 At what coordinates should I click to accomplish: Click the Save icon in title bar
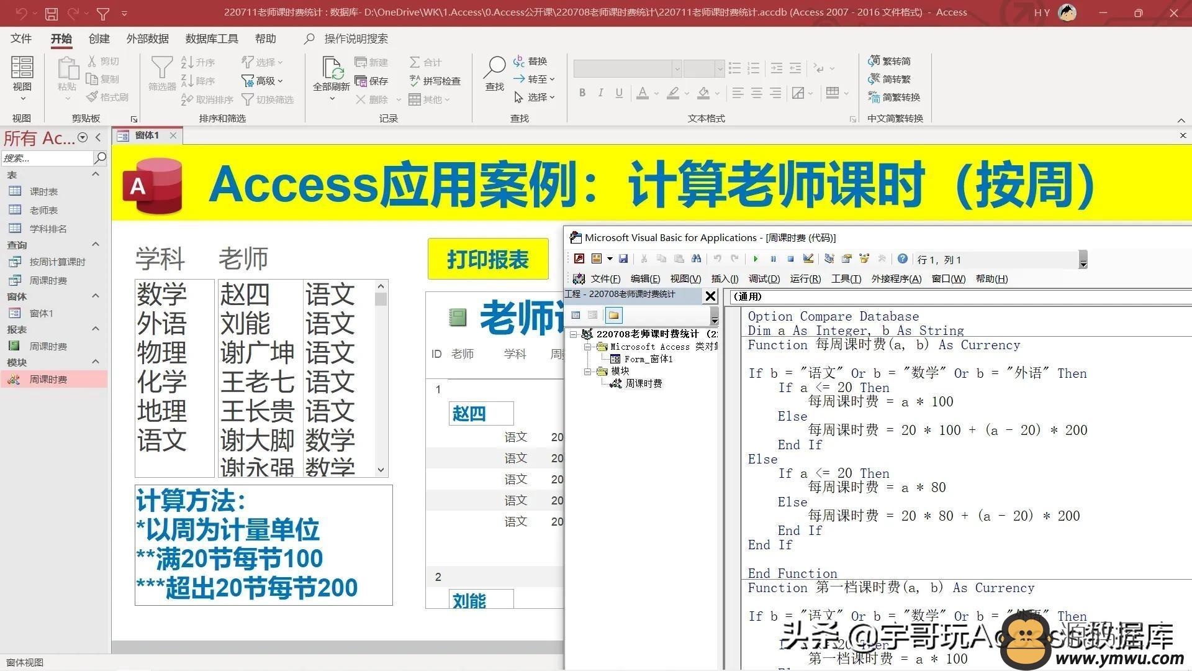coord(52,12)
